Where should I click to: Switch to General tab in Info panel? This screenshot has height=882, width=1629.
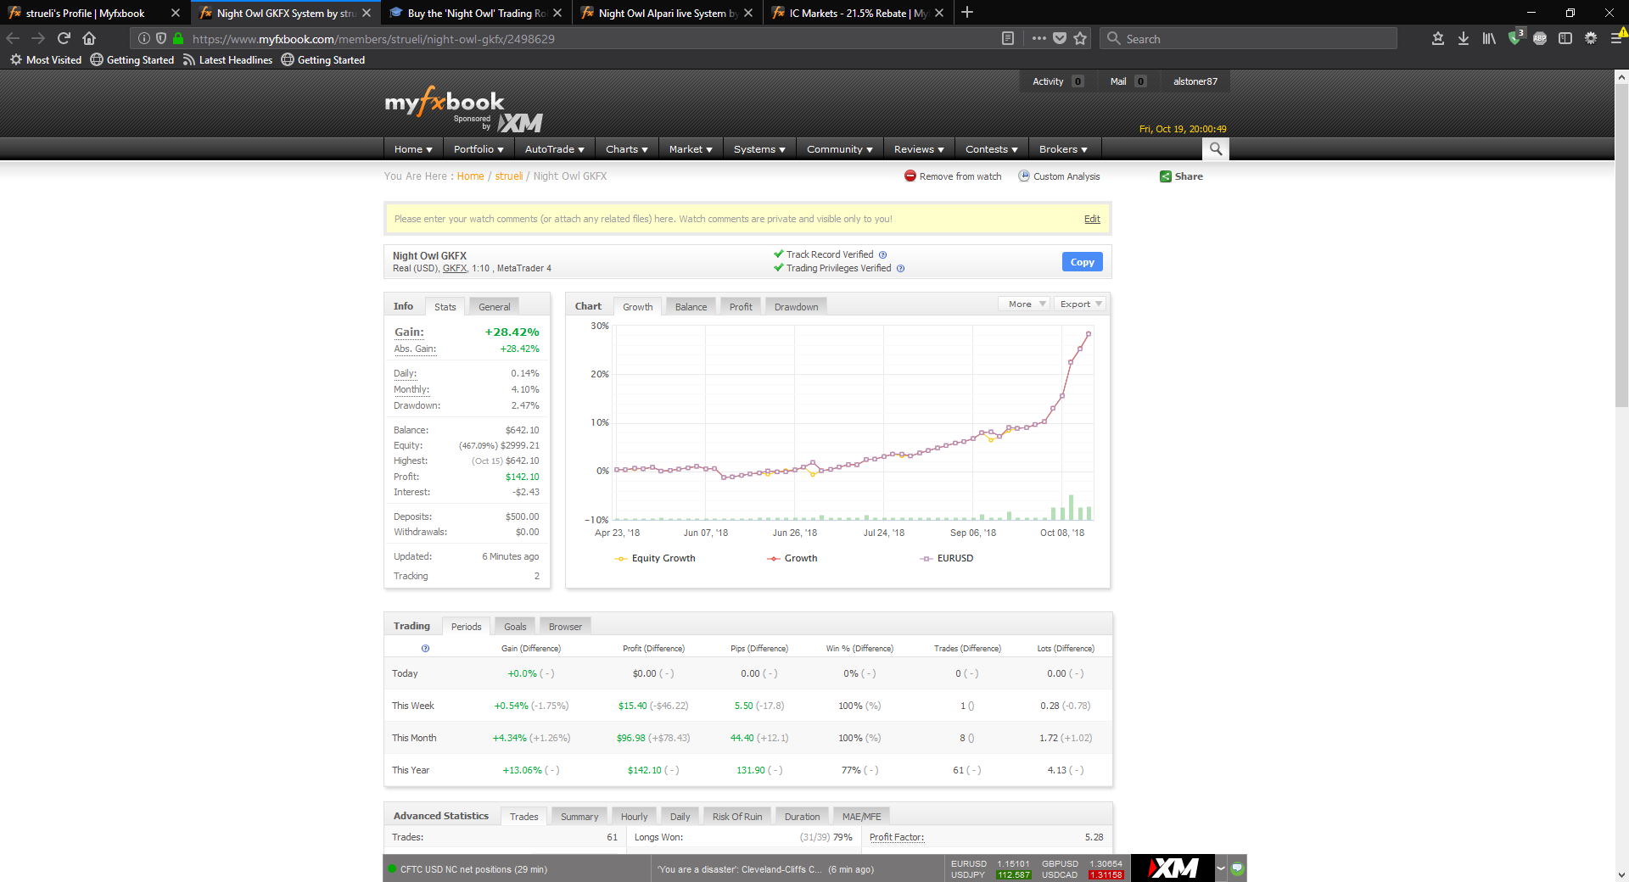495,307
